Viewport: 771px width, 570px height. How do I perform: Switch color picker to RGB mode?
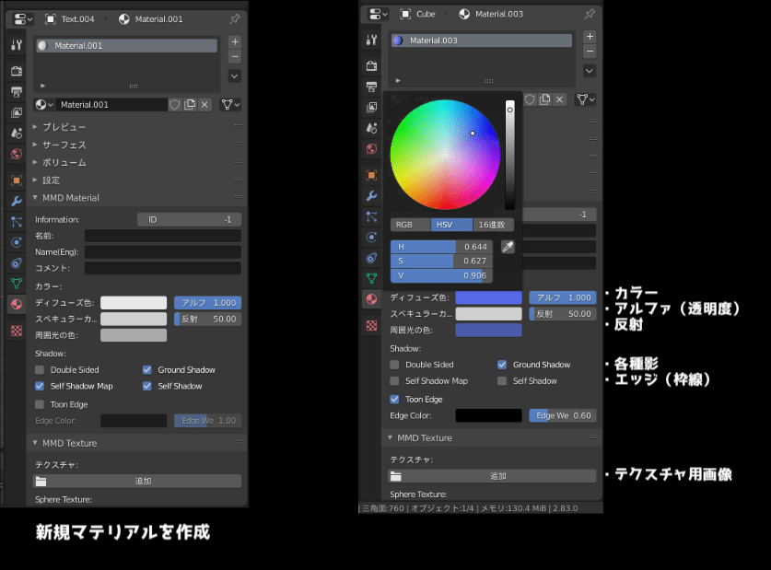coord(410,225)
